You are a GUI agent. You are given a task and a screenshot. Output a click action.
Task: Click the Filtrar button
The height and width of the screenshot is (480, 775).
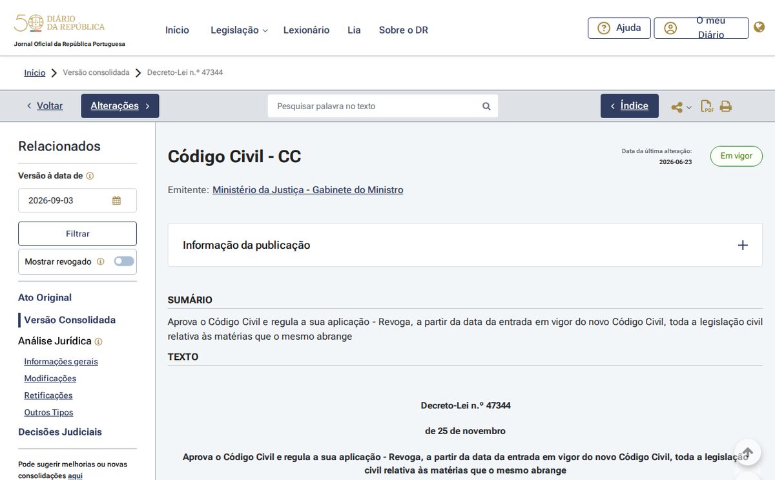pyautogui.click(x=77, y=233)
